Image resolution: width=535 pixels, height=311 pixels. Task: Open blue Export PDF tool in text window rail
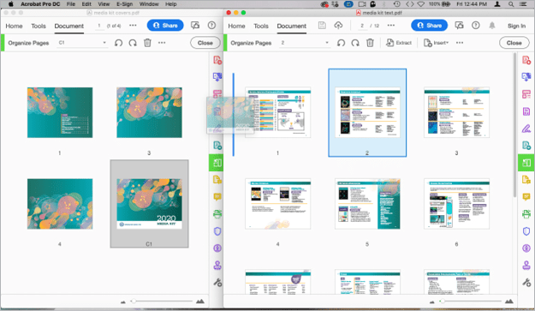(x=526, y=77)
